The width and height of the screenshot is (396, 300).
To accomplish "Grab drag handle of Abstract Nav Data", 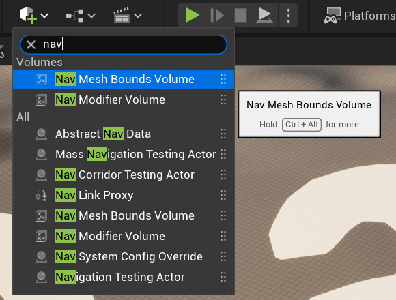I will [223, 134].
